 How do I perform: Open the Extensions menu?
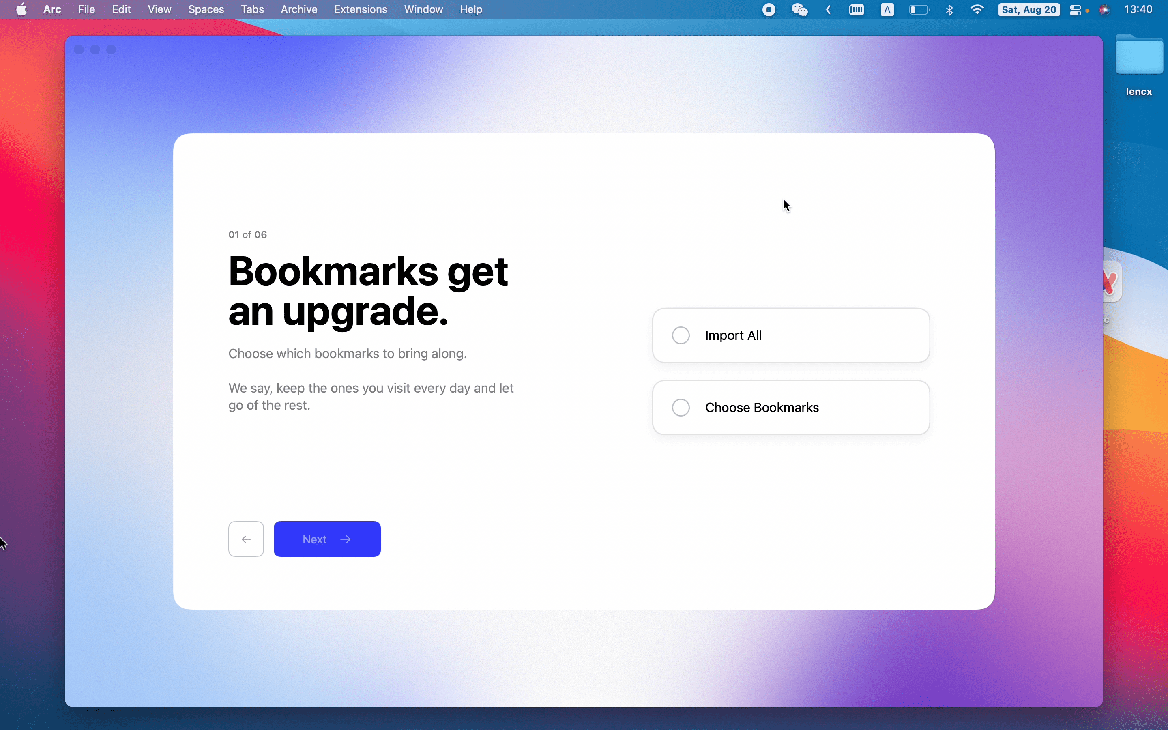(x=361, y=10)
